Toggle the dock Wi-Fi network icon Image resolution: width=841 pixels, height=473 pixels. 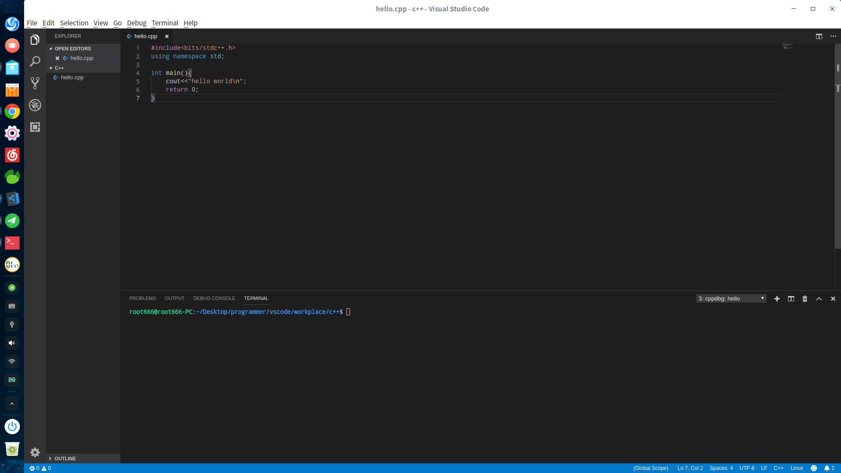(x=12, y=361)
